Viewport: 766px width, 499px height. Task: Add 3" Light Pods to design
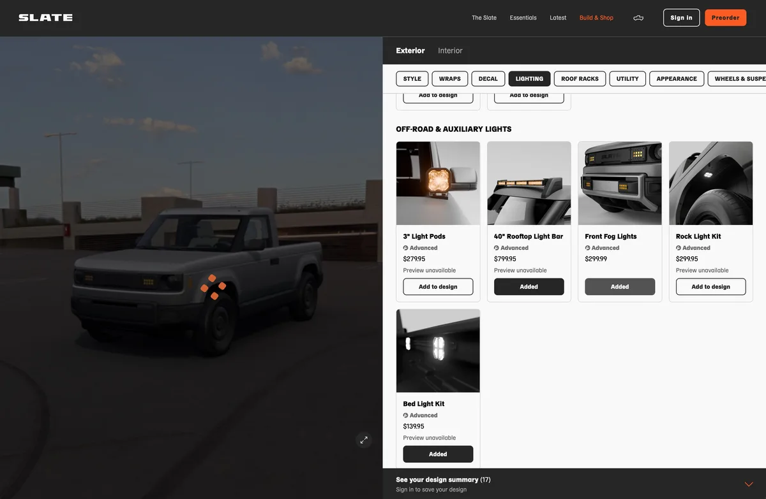tap(438, 287)
